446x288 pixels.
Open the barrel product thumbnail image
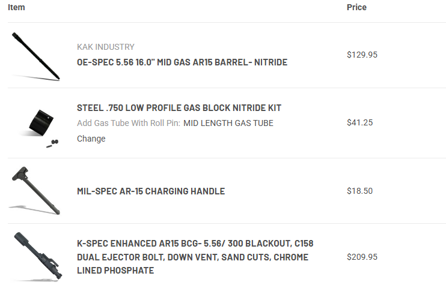(36, 56)
